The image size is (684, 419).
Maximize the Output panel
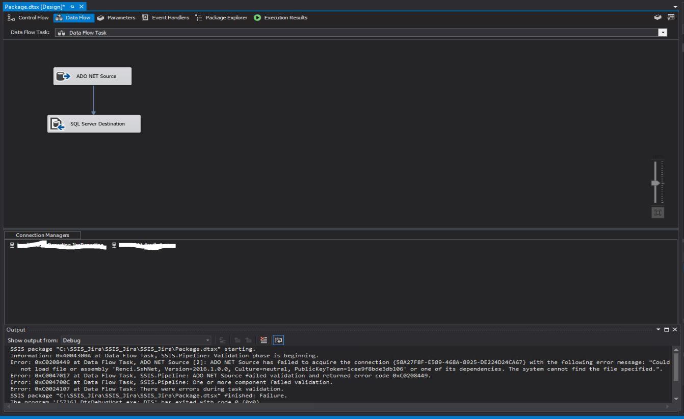point(667,330)
